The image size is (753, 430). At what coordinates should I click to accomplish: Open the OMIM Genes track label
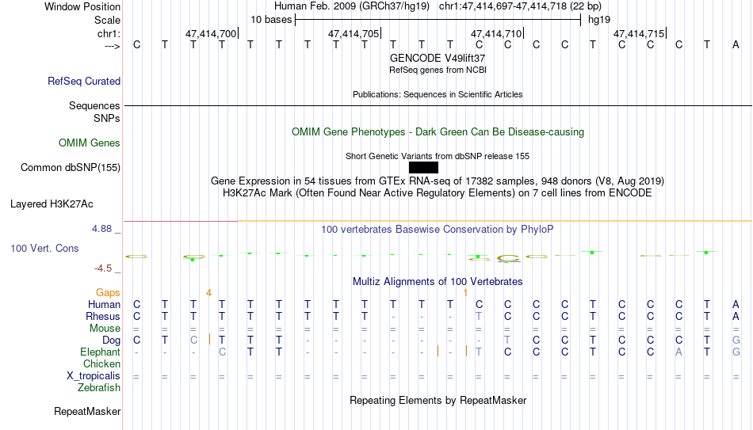pyautogui.click(x=90, y=143)
